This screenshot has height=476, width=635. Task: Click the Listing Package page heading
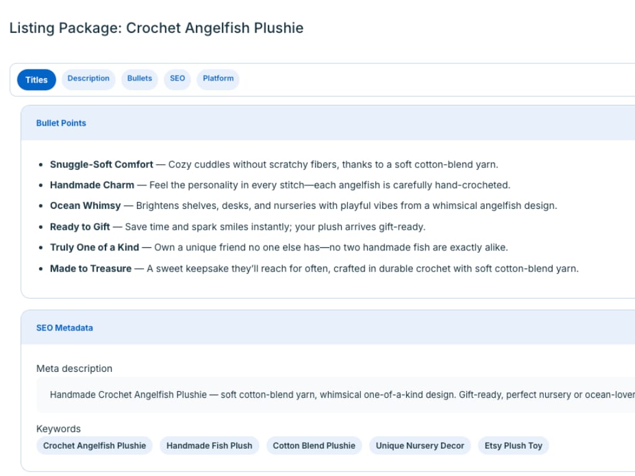pos(156,28)
